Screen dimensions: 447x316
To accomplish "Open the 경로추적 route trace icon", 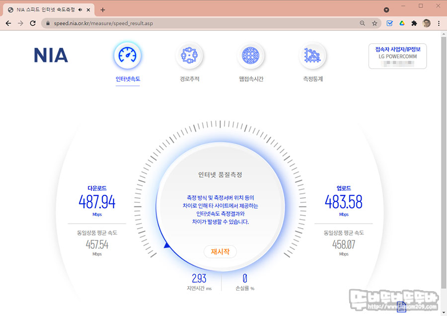I will click(x=189, y=55).
